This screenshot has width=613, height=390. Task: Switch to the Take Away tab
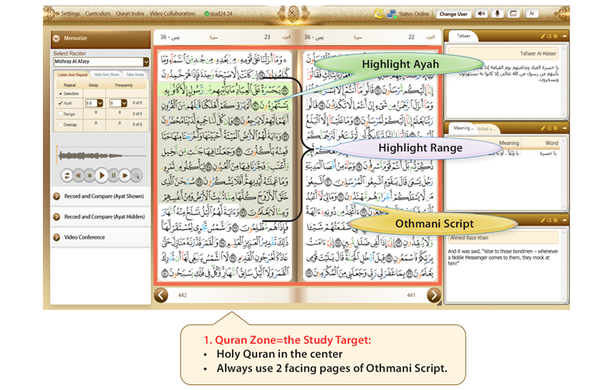pos(135,75)
